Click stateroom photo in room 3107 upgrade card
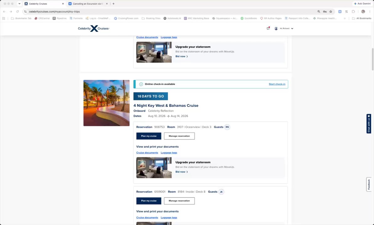374x225 pixels. (x=154, y=168)
